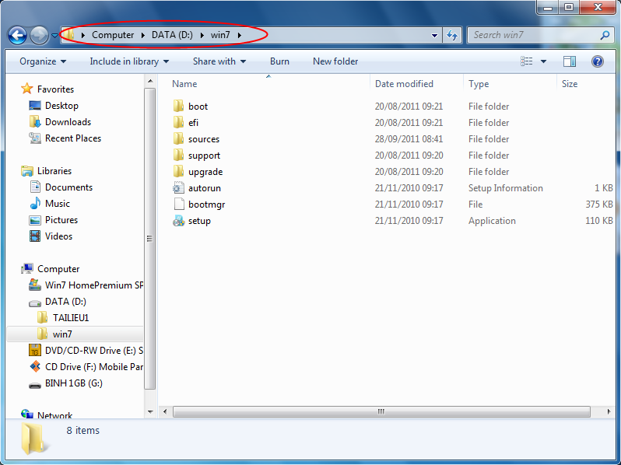621x465 pixels.
Task: Click the New folder button
Action: pyautogui.click(x=335, y=61)
